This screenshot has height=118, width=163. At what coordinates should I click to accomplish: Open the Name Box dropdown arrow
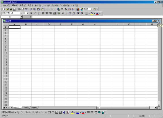coord(21,17)
